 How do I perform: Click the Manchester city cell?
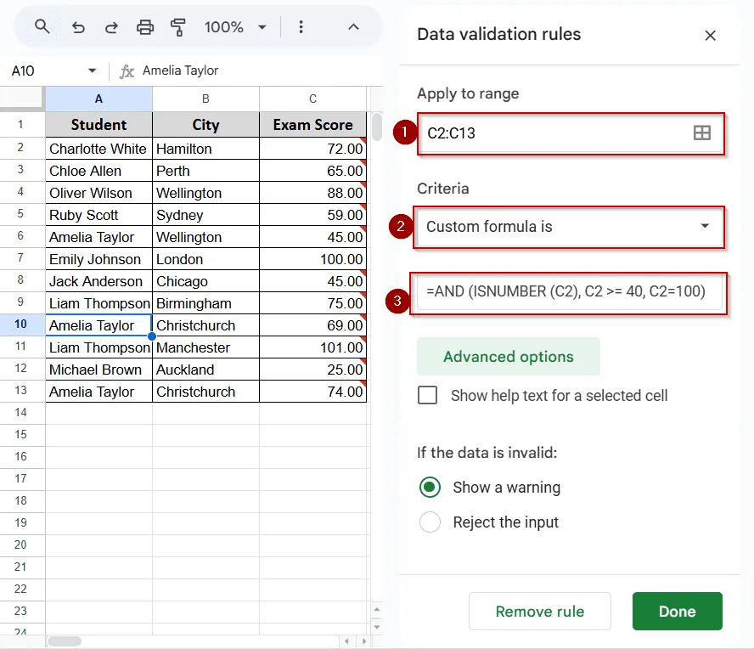[x=205, y=347]
